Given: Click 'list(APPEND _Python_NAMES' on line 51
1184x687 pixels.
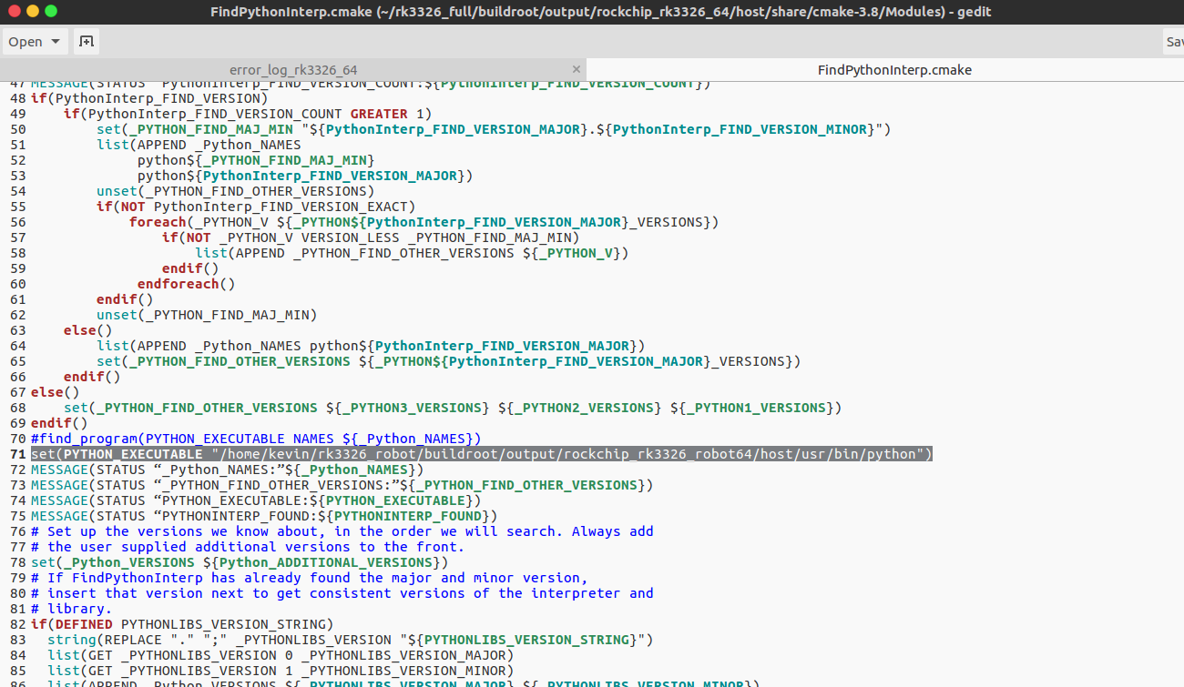Looking at the screenshot, I should click(199, 145).
